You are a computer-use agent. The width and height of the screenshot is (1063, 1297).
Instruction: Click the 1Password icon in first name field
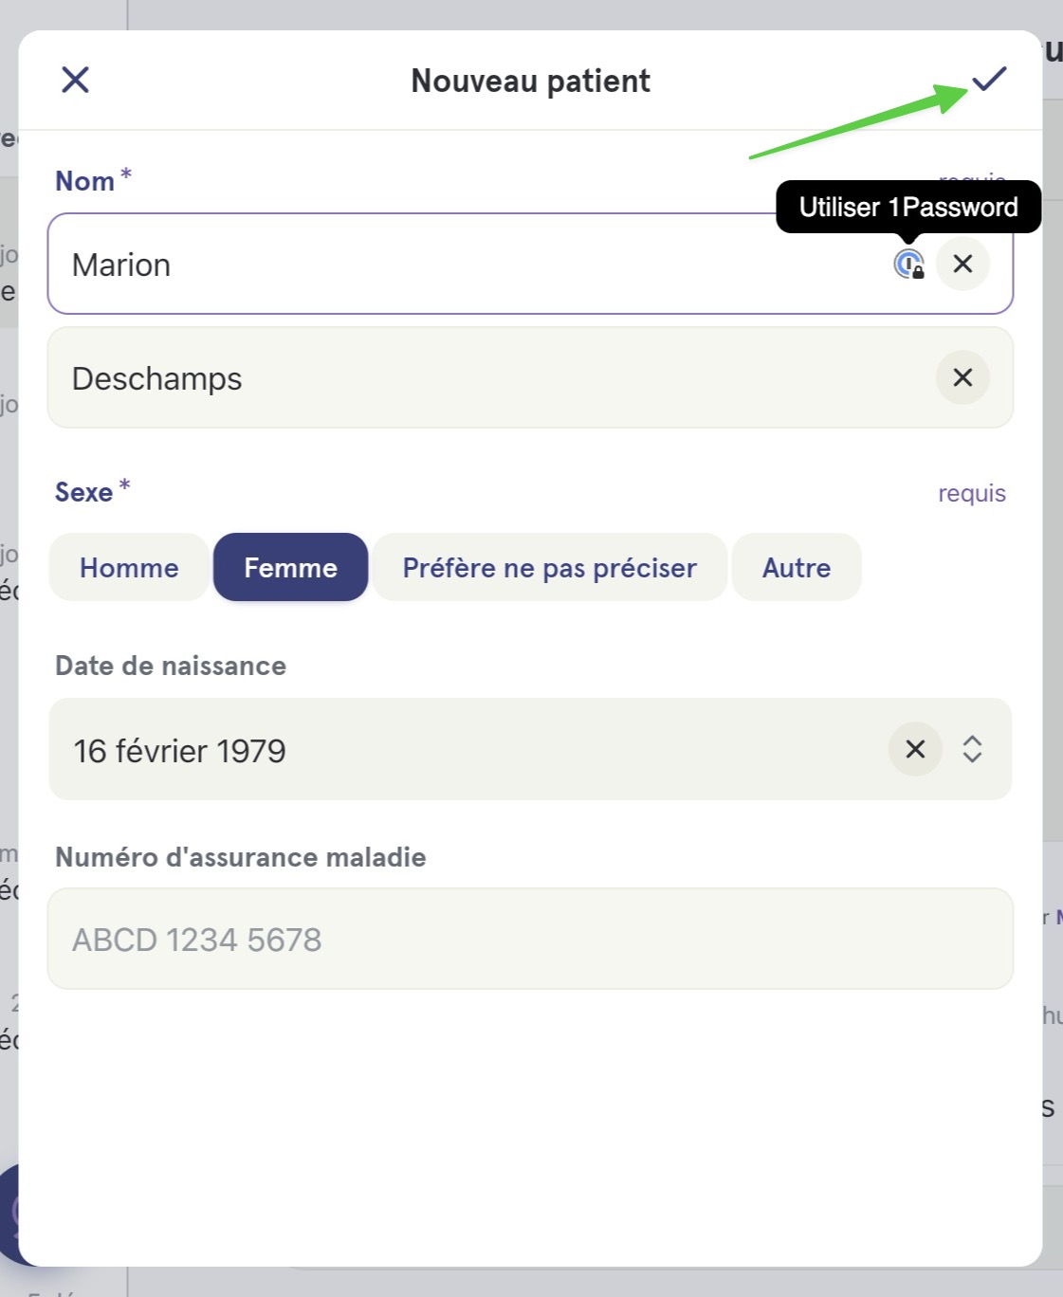pos(908,264)
